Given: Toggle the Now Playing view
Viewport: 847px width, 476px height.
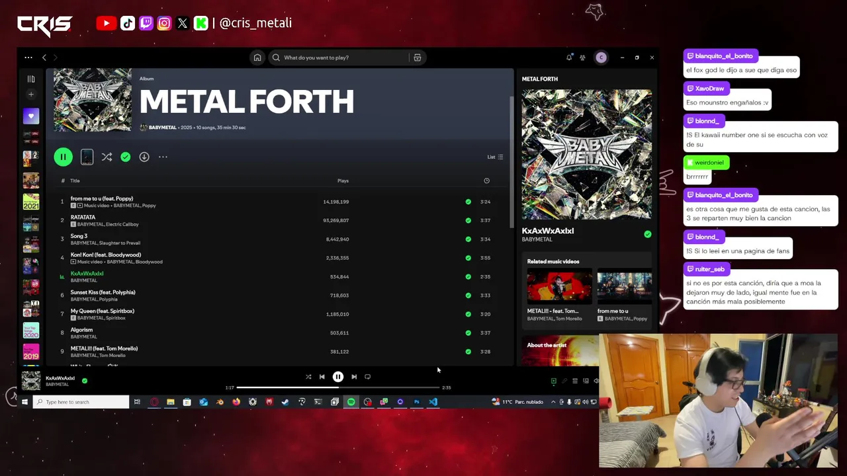Looking at the screenshot, I should pos(554,381).
